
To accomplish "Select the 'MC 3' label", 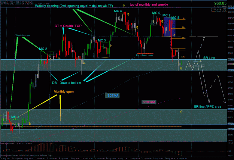I will tap(102, 40).
